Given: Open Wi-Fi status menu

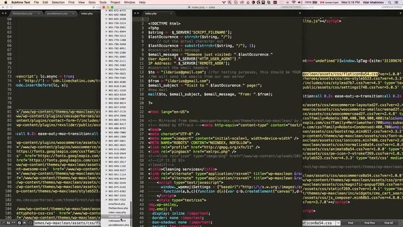Looking at the screenshot, I should click(294, 3).
